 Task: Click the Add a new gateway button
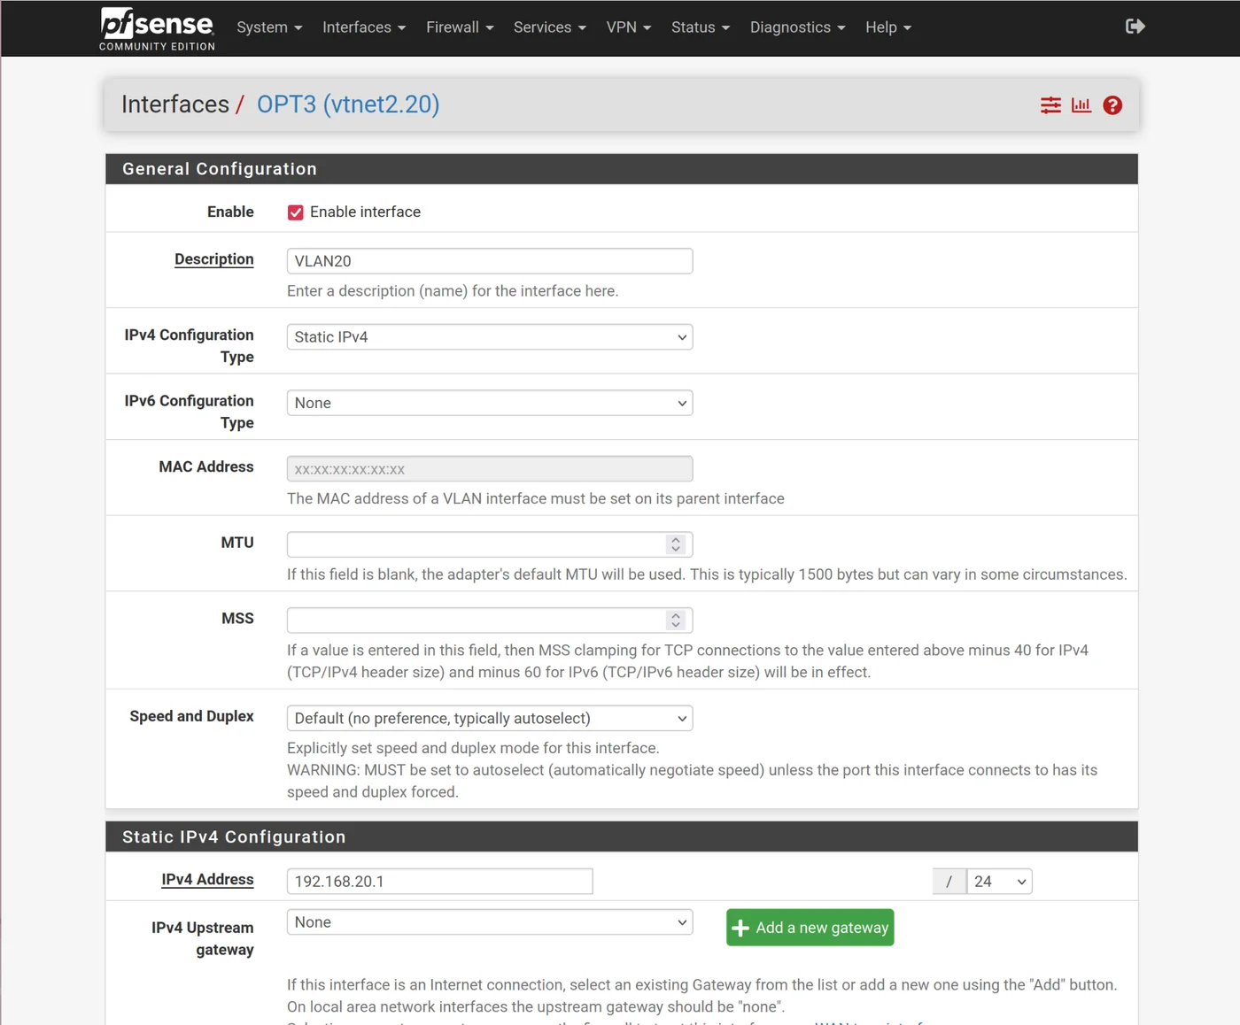tap(810, 927)
